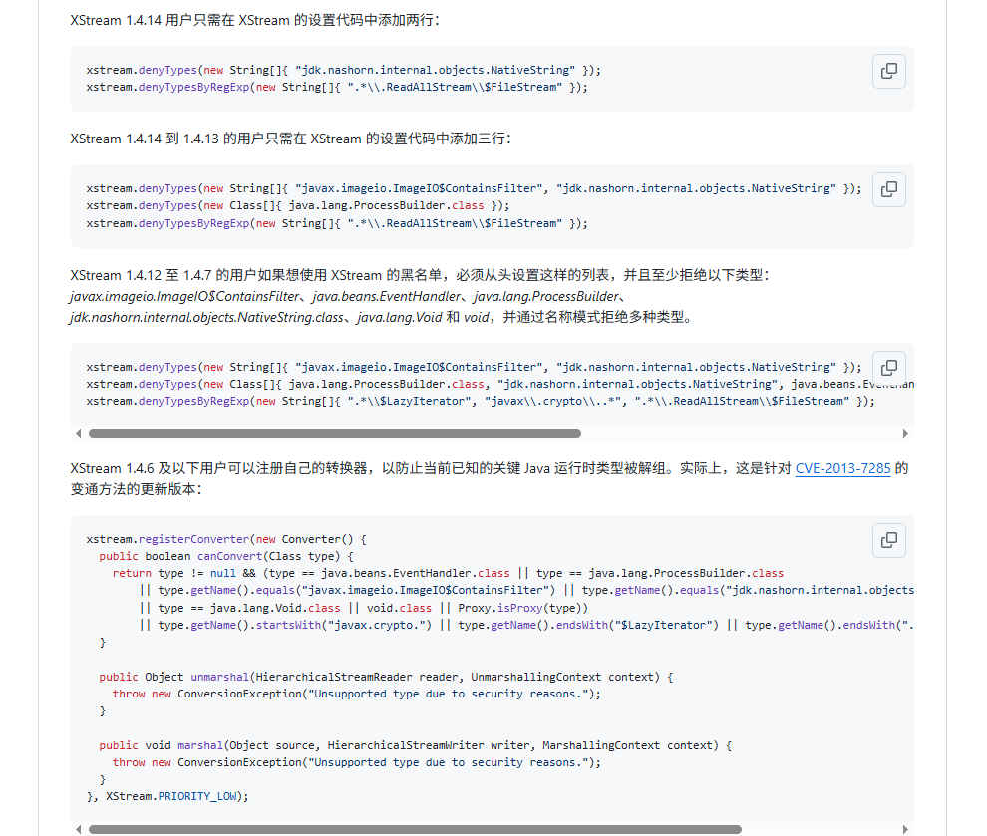Click left scroll arrow of LazyIterator code block
Image resolution: width=987 pixels, height=836 pixels.
(78, 434)
